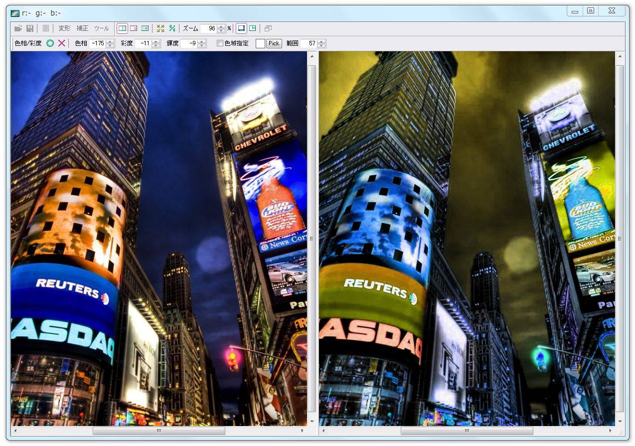635x446 pixels.
Task: Click the Pick button
Action: point(274,43)
